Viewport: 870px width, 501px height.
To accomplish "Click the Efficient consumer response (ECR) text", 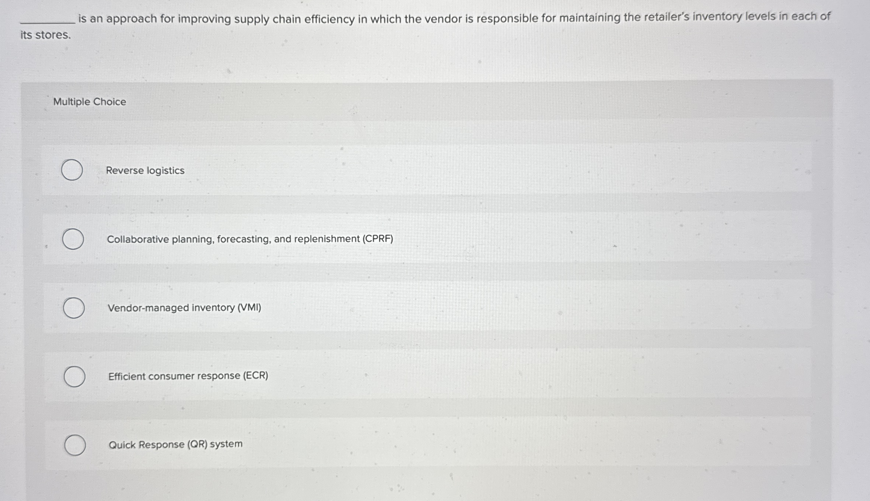I will 188,376.
